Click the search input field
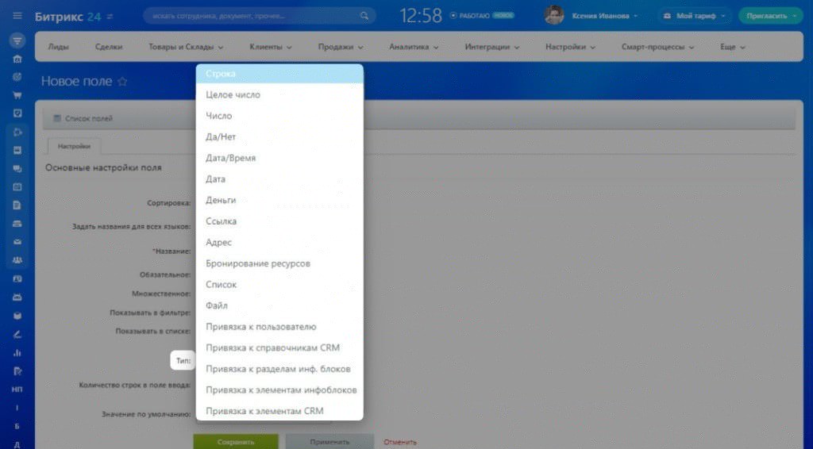Screen dimensions: 813x449 click(x=260, y=16)
